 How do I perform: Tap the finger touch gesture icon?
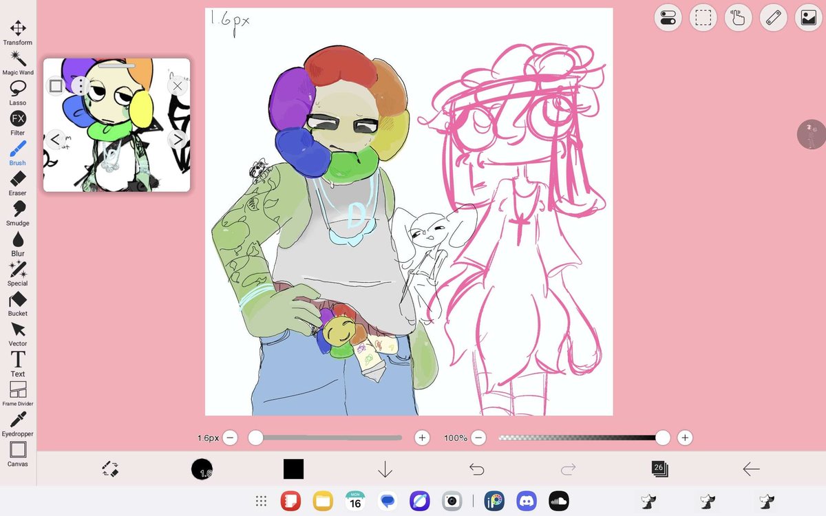[x=738, y=18]
